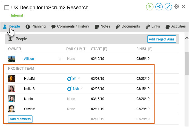This screenshot has height=127, width=189.
Task: Remove Allison as owner with x icon
Action: pos(60,59)
